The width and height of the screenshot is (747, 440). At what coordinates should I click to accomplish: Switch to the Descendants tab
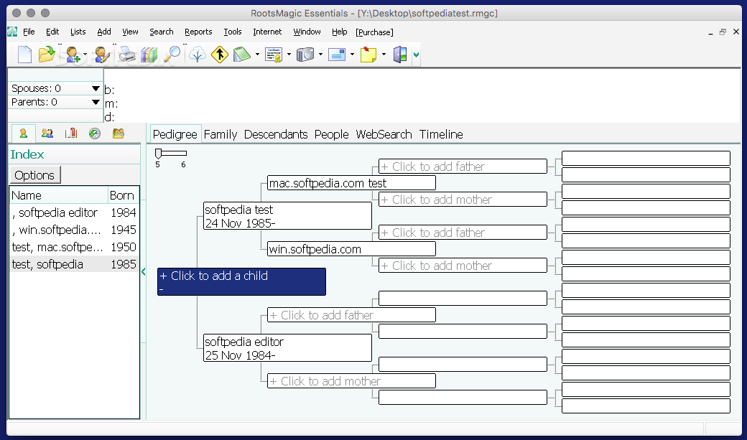[x=276, y=135]
